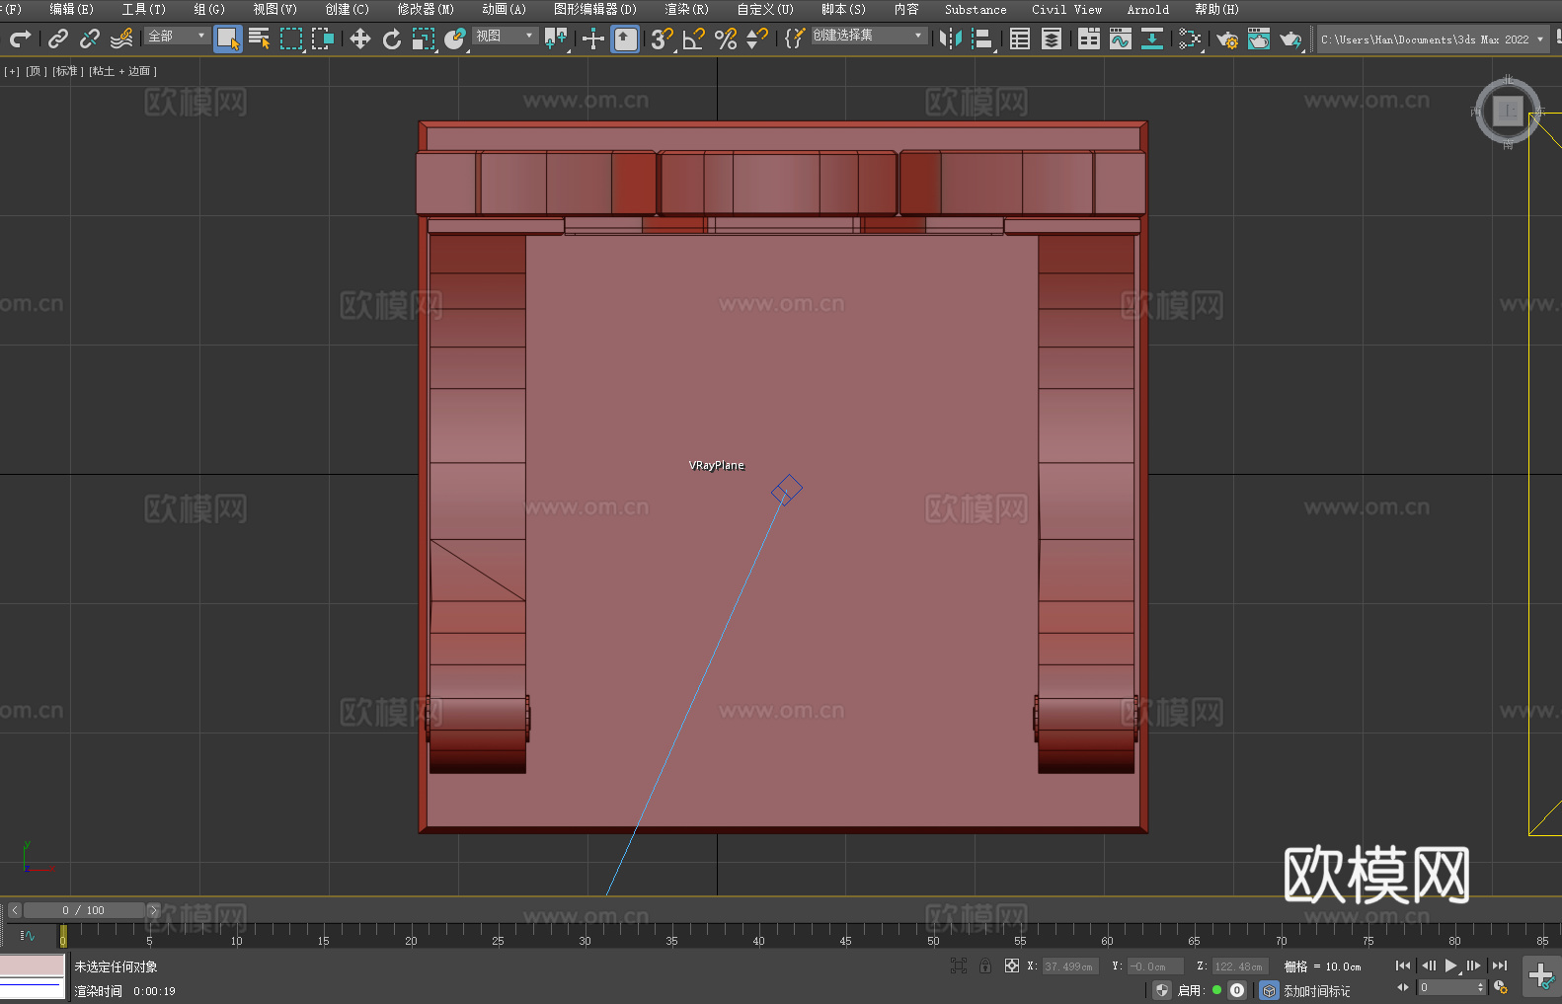Image resolution: width=1562 pixels, height=1004 pixels.
Task: Open viewport [标准] shading preset menu
Action: 68,71
